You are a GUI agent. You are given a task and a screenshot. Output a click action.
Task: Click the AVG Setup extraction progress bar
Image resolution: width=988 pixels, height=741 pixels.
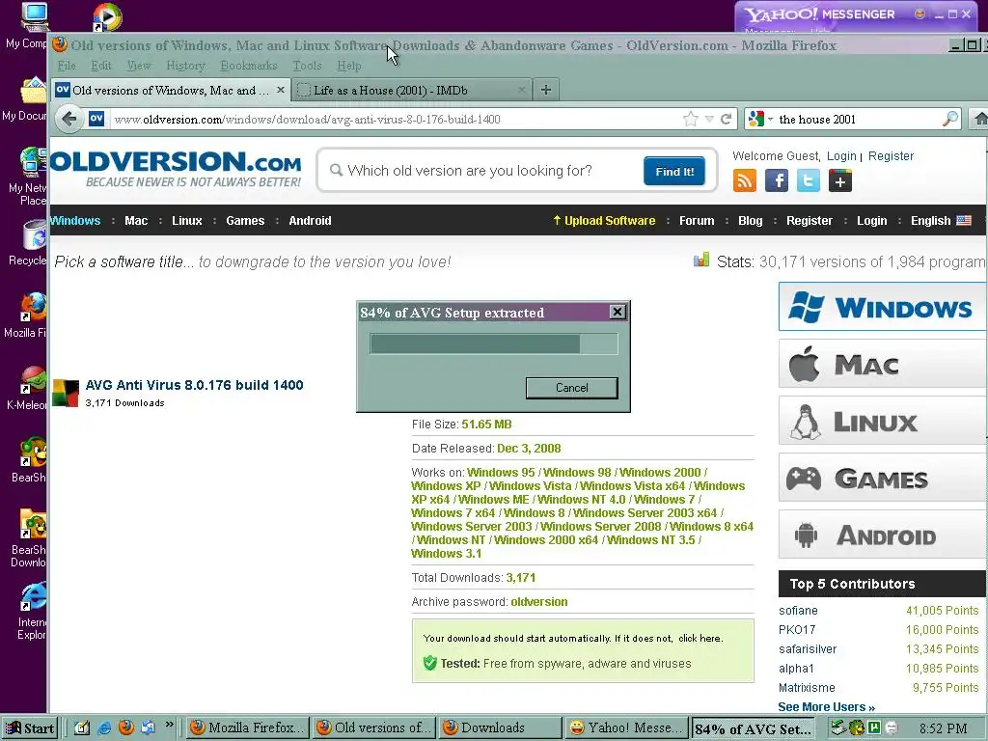493,344
